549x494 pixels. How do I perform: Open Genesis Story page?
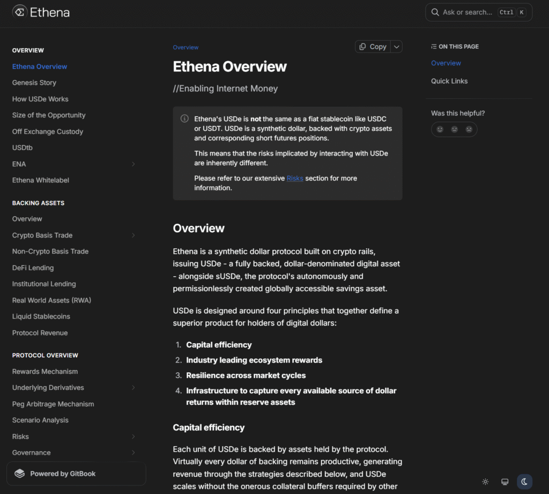pos(34,83)
